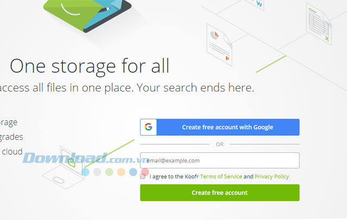Focus the email@example.com input field
This screenshot has height=220, width=347.
coord(220,160)
